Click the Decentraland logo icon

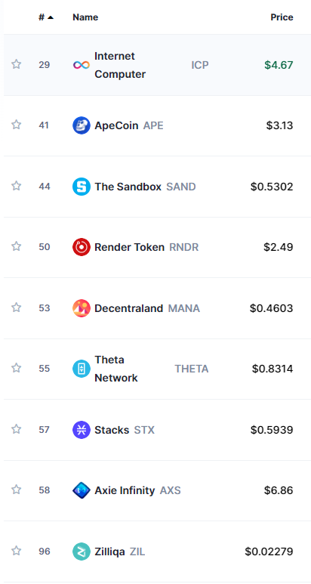(x=81, y=308)
